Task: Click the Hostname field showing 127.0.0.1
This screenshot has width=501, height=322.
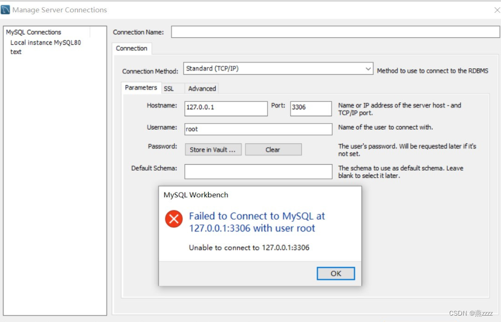Action: pyautogui.click(x=225, y=108)
